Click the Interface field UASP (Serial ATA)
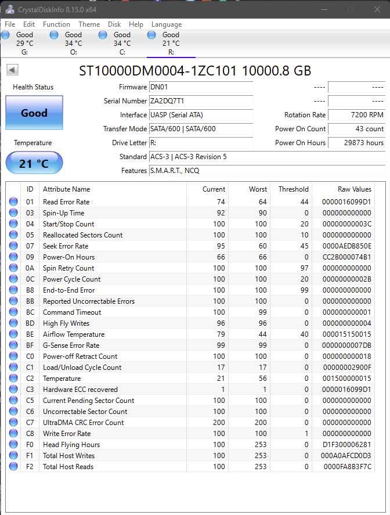This screenshot has height=515, width=390. pyautogui.click(x=201, y=115)
